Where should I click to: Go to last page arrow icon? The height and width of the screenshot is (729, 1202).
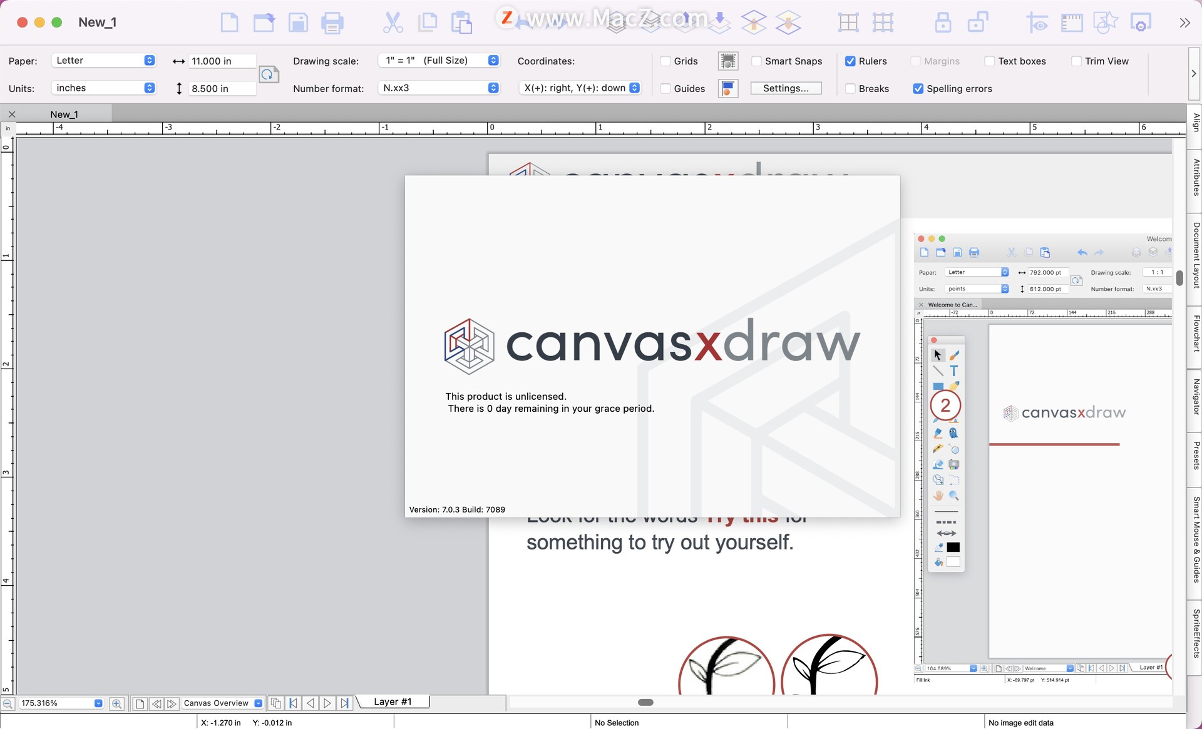point(344,703)
